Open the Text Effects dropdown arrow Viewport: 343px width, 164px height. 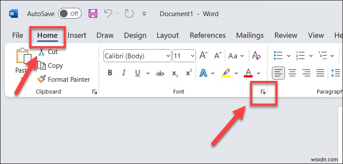[213, 73]
